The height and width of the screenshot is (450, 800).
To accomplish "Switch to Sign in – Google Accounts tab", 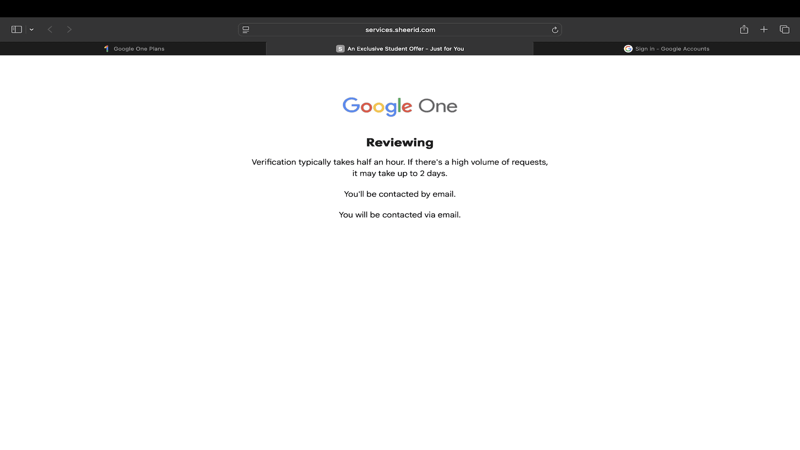I will pyautogui.click(x=667, y=49).
